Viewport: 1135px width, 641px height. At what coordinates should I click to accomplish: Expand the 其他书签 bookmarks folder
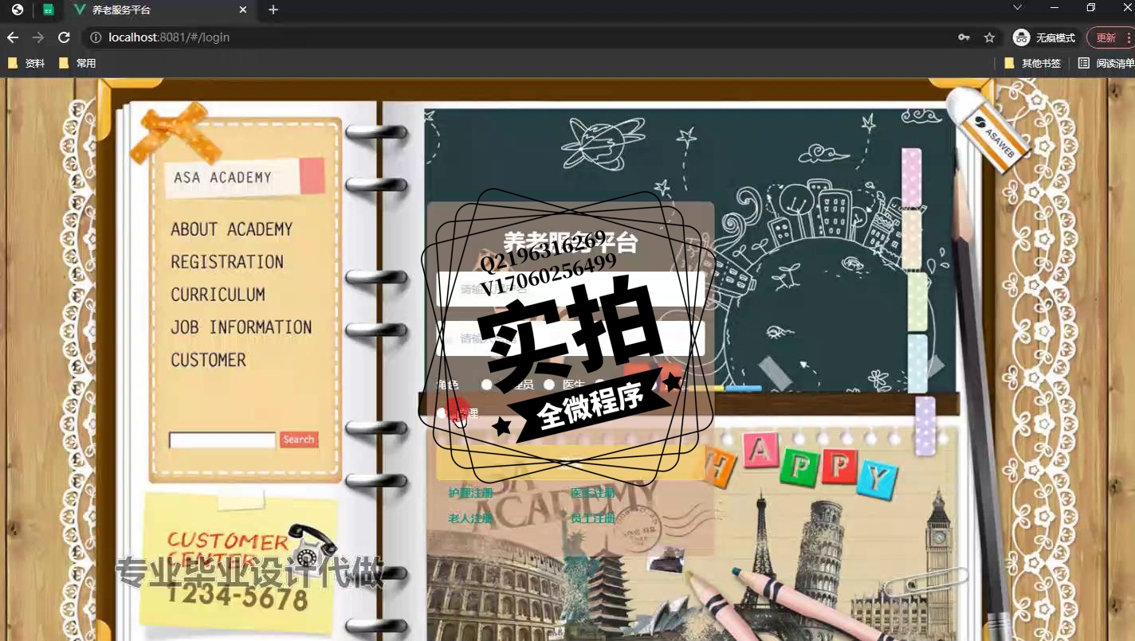point(1032,63)
